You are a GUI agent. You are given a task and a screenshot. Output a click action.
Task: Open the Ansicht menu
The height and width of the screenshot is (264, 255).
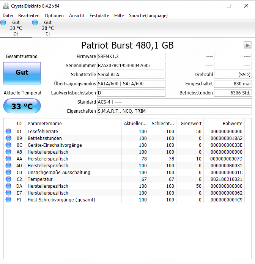tap(77, 16)
